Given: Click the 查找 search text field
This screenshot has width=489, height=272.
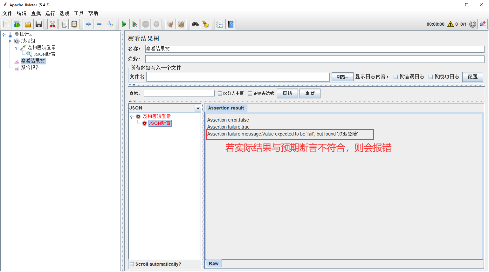Looking at the screenshot, I should pyautogui.click(x=179, y=93).
